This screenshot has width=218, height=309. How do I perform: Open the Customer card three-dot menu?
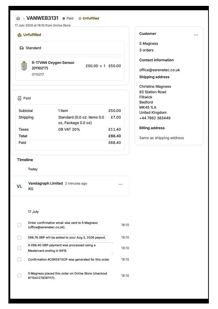(x=196, y=35)
